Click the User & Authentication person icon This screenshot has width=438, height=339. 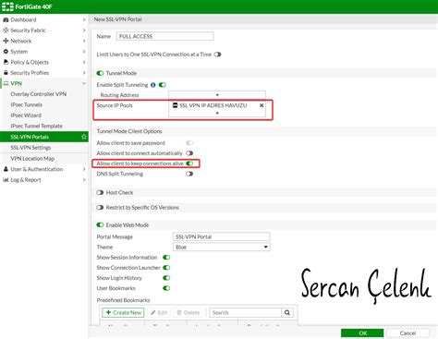(x=6, y=169)
